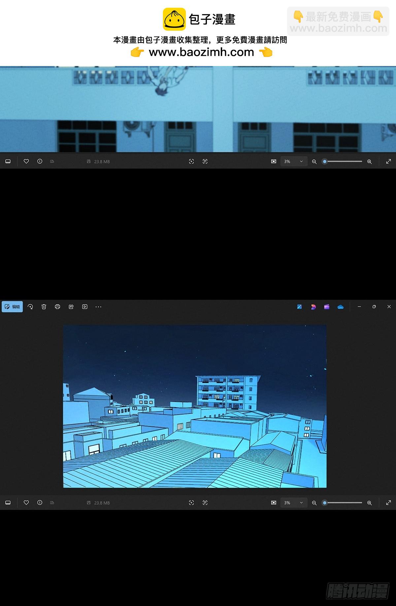This screenshot has width=396, height=606.
Task: Click the text scan icon in lower bar
Action: click(205, 502)
